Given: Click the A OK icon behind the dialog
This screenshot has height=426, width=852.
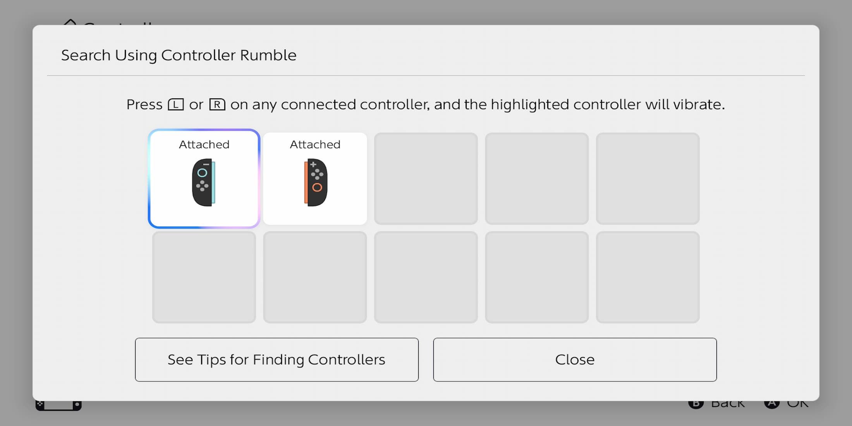Looking at the screenshot, I should (771, 404).
